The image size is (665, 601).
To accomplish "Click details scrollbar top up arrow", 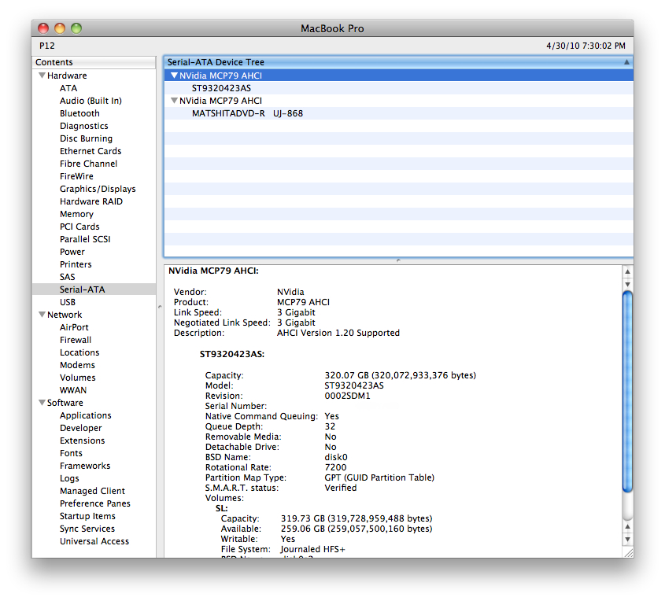I will (627, 271).
